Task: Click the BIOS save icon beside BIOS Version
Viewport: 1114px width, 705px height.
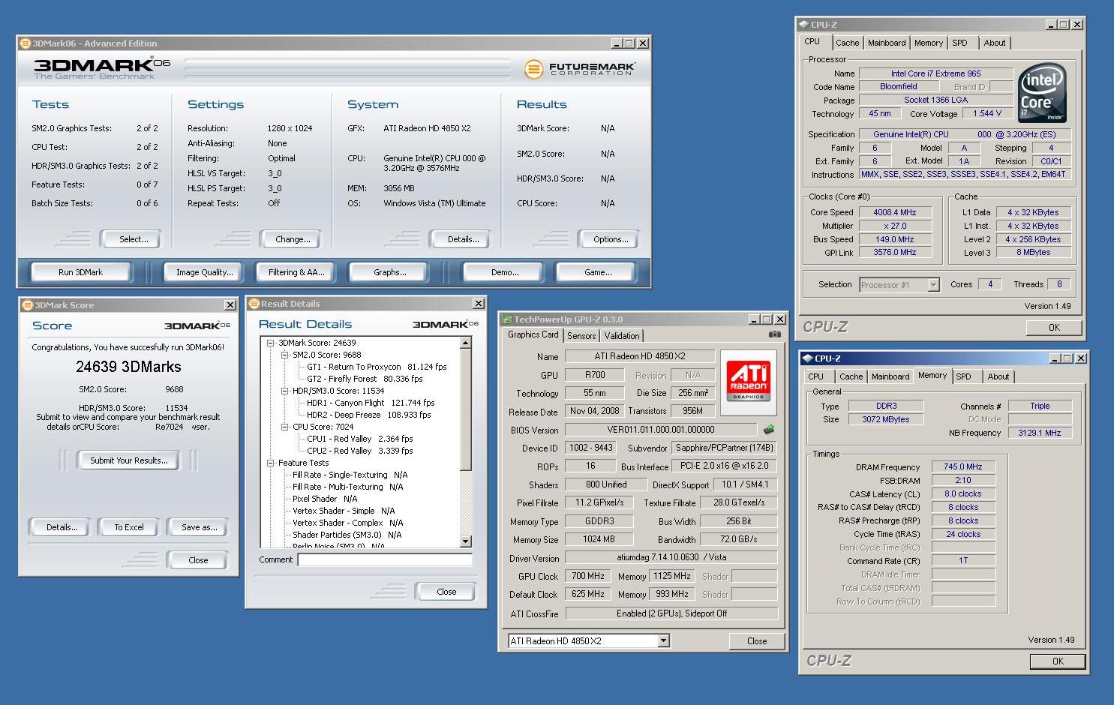Action: [x=769, y=430]
